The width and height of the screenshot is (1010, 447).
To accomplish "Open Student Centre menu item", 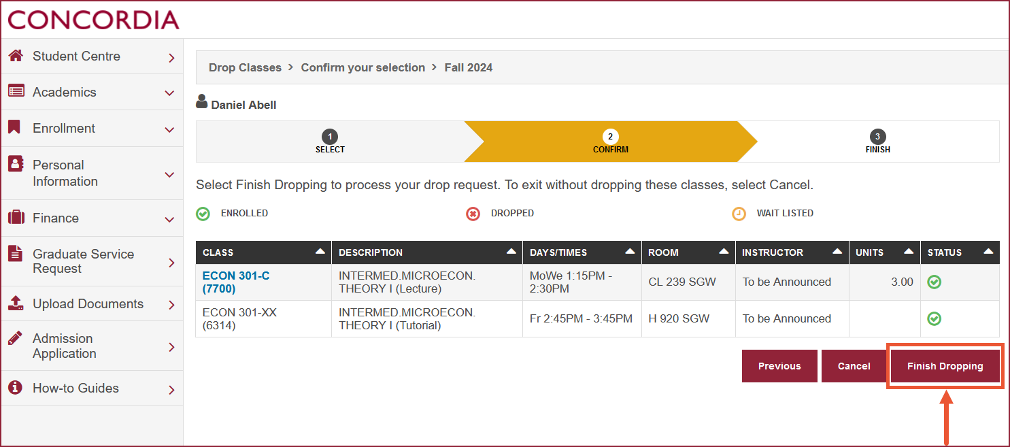I will (x=92, y=56).
